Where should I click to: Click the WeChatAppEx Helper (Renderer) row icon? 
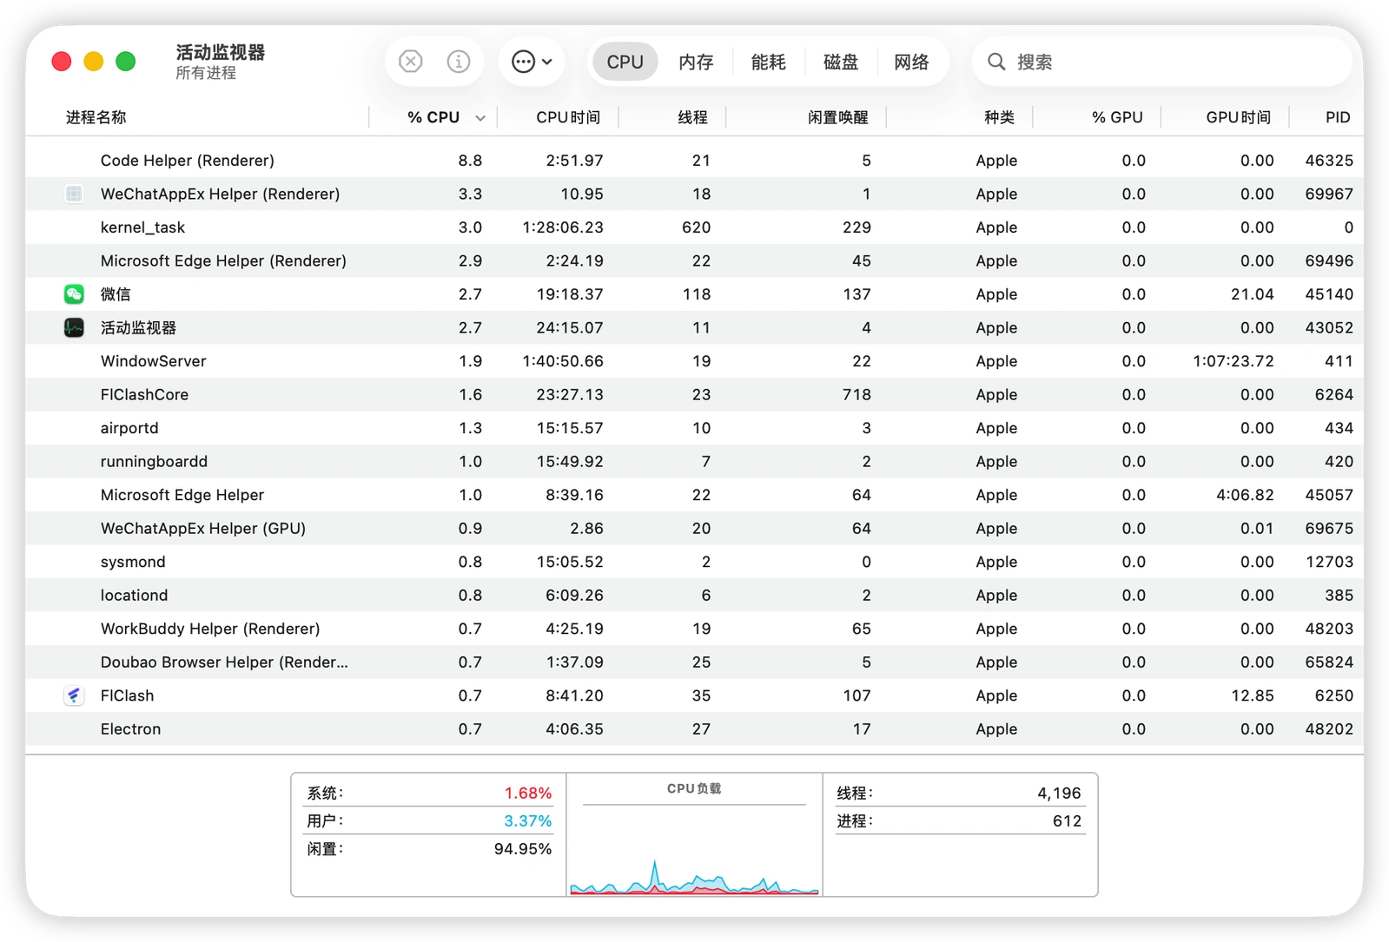pos(74,194)
